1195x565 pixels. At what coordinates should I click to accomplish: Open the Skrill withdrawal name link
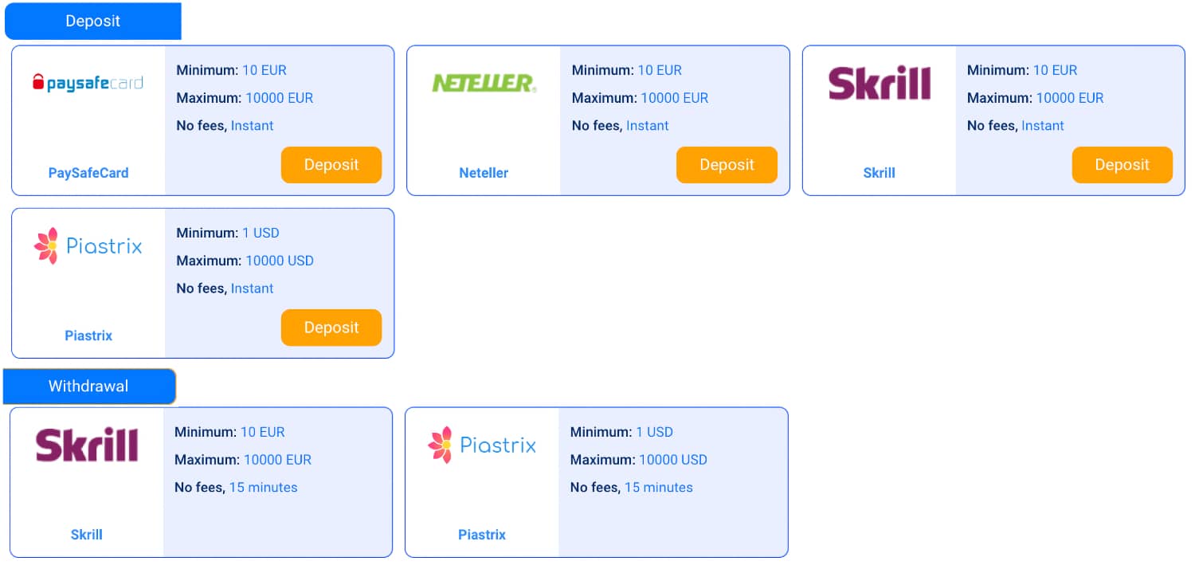pyautogui.click(x=87, y=535)
